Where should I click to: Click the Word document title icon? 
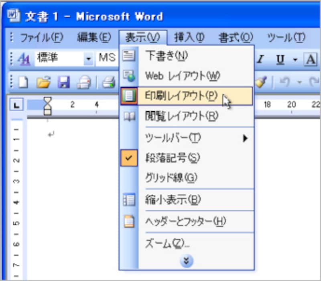tap(14, 16)
